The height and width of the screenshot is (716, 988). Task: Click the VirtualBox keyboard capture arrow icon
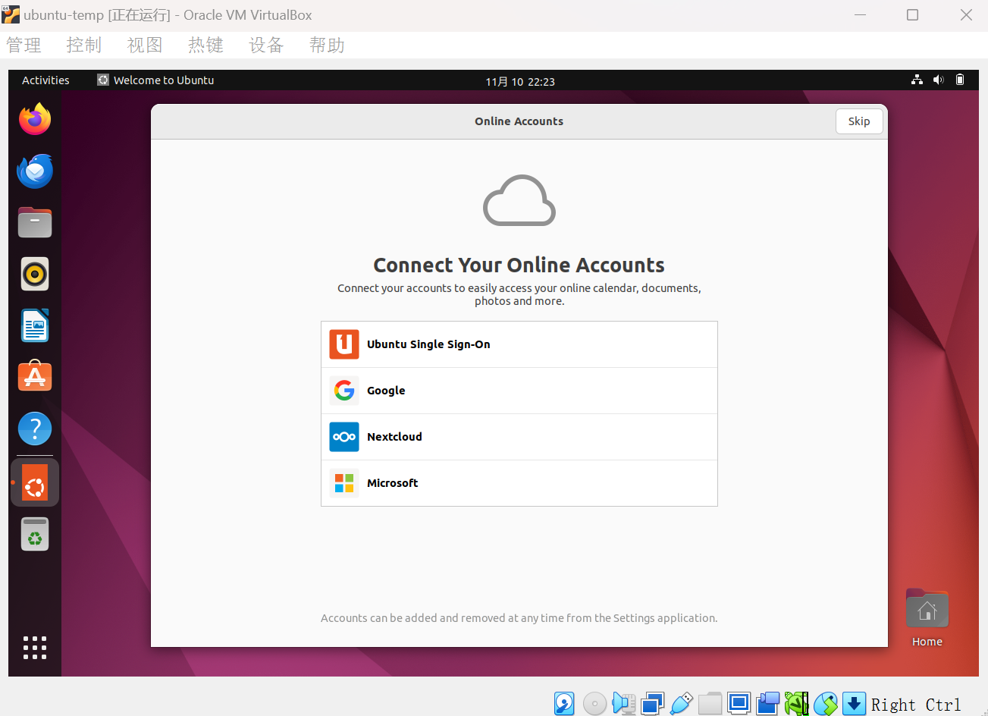pos(854,704)
